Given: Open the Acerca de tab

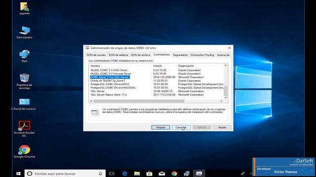Looking at the screenshot, I should (223, 55).
